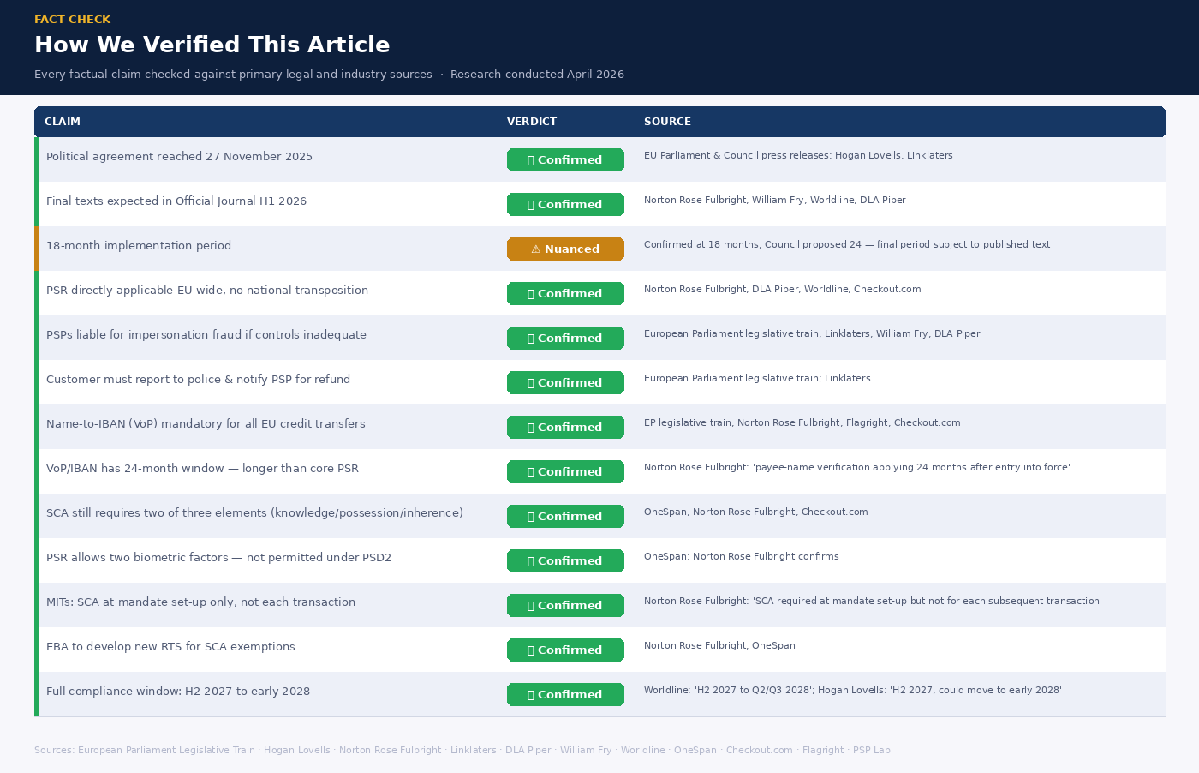This screenshot has height=773, width=1199.
Task: Open the 'How We Verified This Article' heading
Action: (212, 44)
